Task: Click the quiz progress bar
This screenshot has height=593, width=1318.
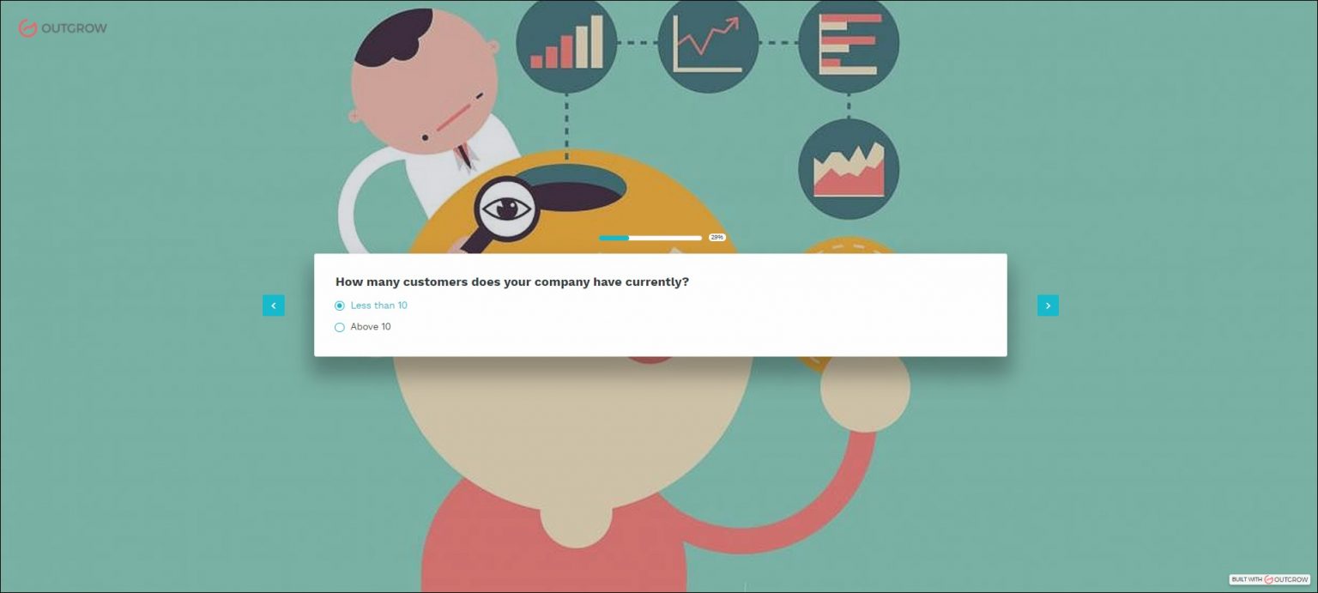Action: (650, 238)
